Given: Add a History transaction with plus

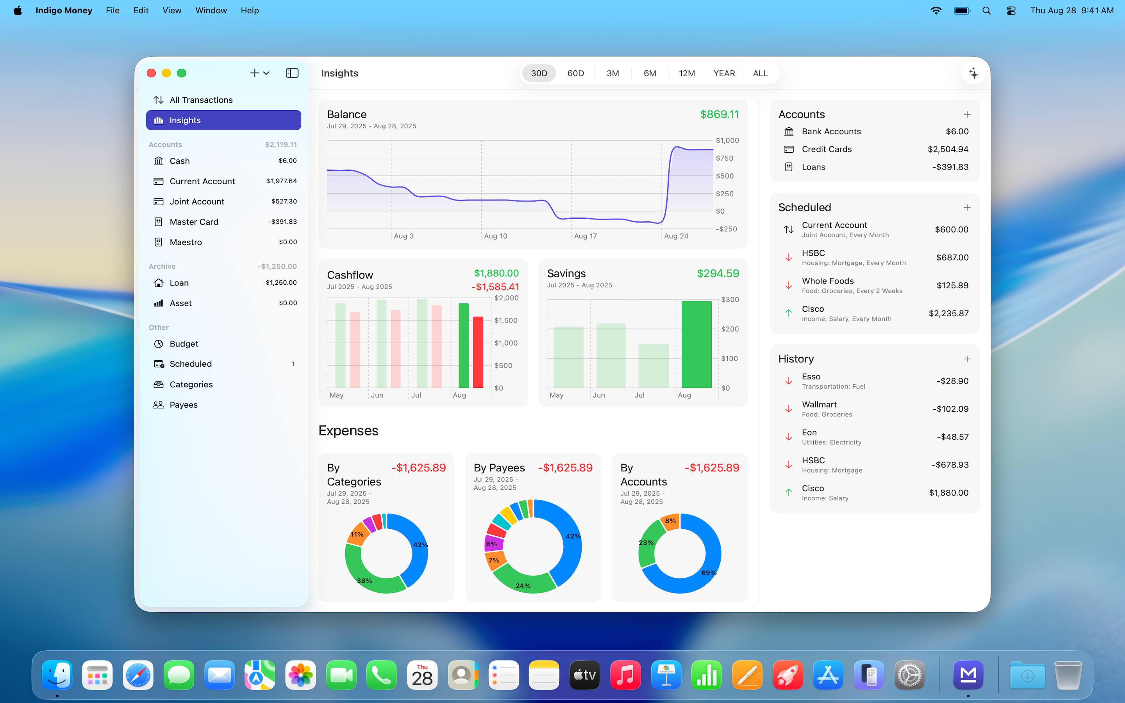Looking at the screenshot, I should [x=967, y=359].
